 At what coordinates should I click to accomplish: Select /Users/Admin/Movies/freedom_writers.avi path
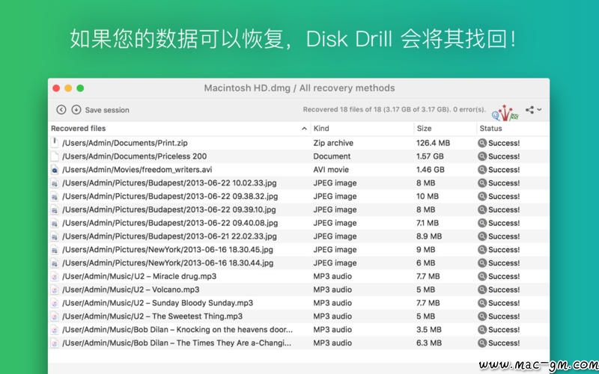[137, 170]
